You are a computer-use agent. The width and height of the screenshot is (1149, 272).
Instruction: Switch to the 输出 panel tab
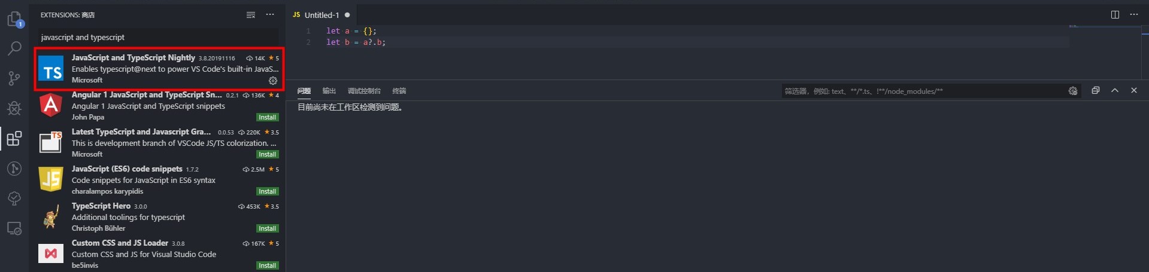point(329,91)
